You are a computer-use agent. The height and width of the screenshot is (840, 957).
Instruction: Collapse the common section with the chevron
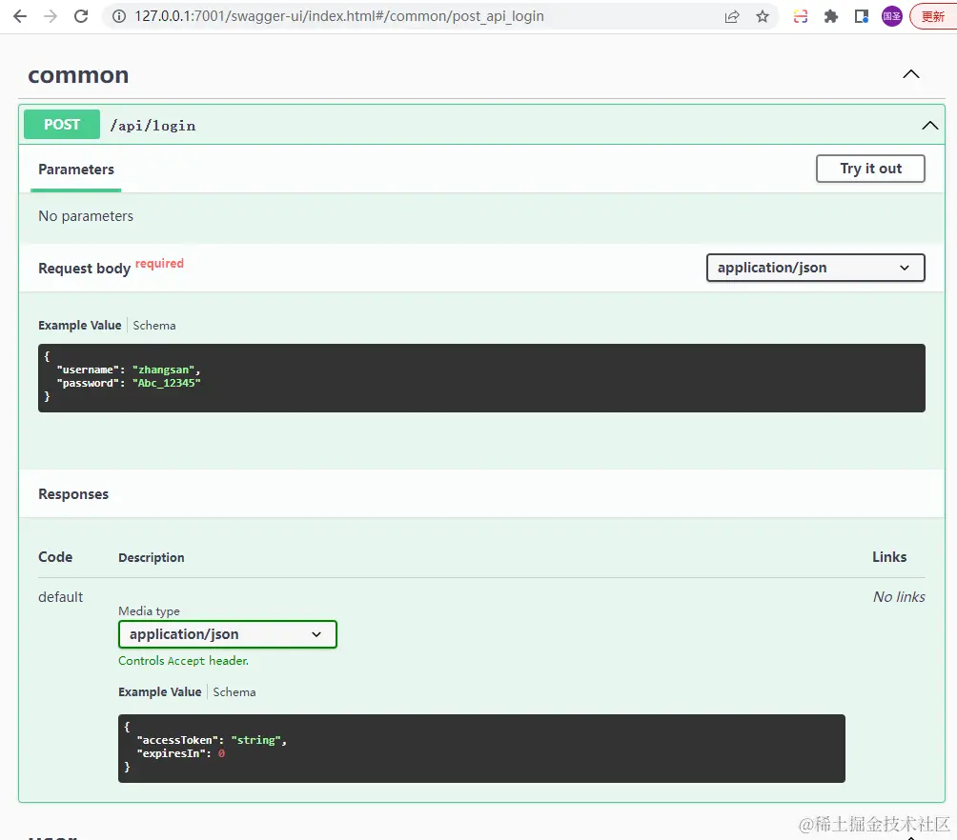[x=910, y=74]
